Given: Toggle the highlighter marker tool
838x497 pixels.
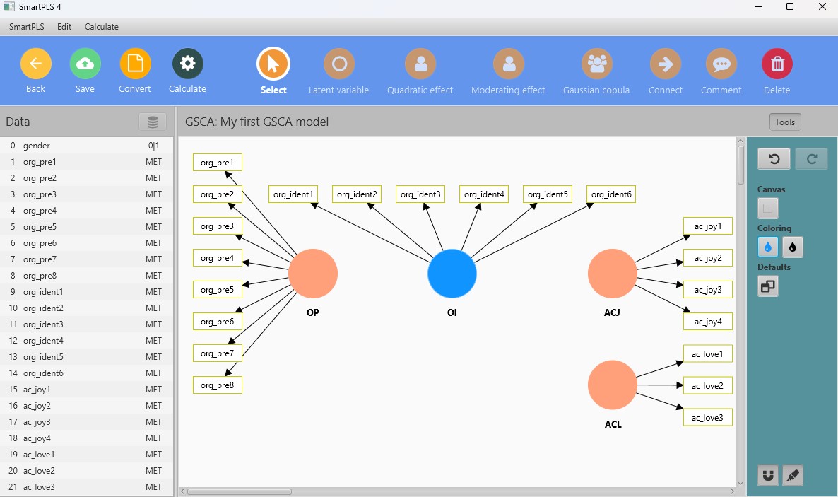Looking at the screenshot, I should point(793,476).
